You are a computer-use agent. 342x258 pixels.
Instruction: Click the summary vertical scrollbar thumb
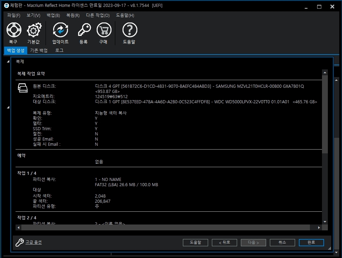tap(325, 114)
